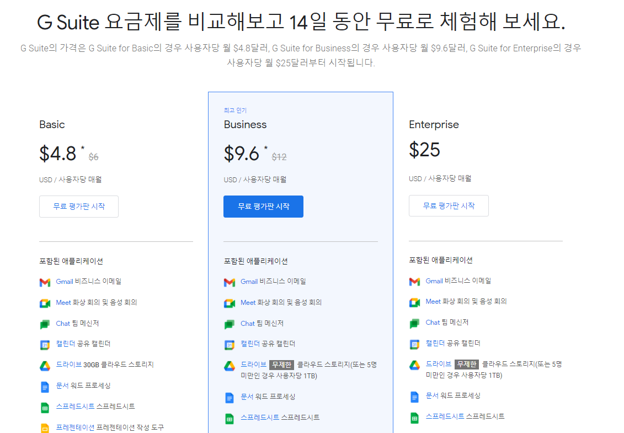Screen dimensions: 624x433
Task: Open Meet link under Business plan
Action: tap(248, 302)
